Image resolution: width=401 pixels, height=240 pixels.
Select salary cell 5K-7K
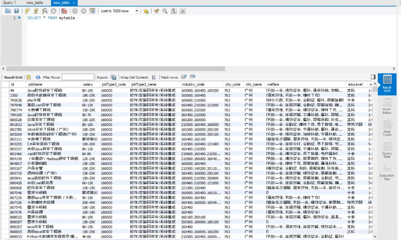coord(90,115)
